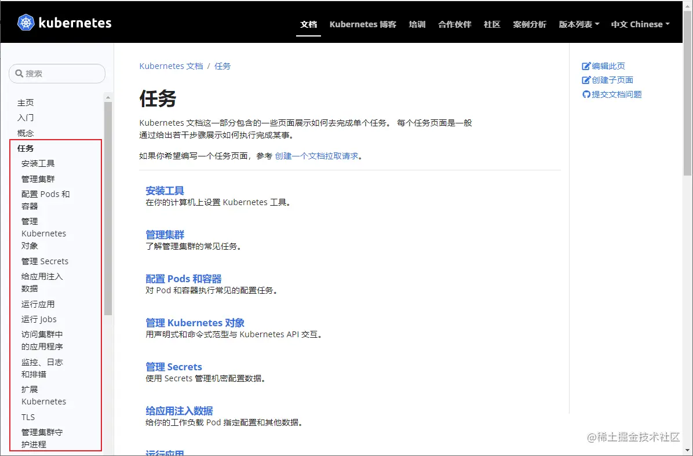Open 监控、日志和排错 in sidebar

42,368
